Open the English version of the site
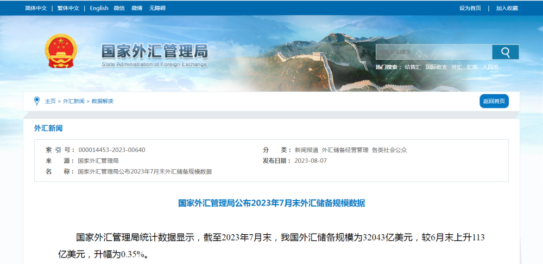This screenshot has width=543, height=264. [x=99, y=8]
